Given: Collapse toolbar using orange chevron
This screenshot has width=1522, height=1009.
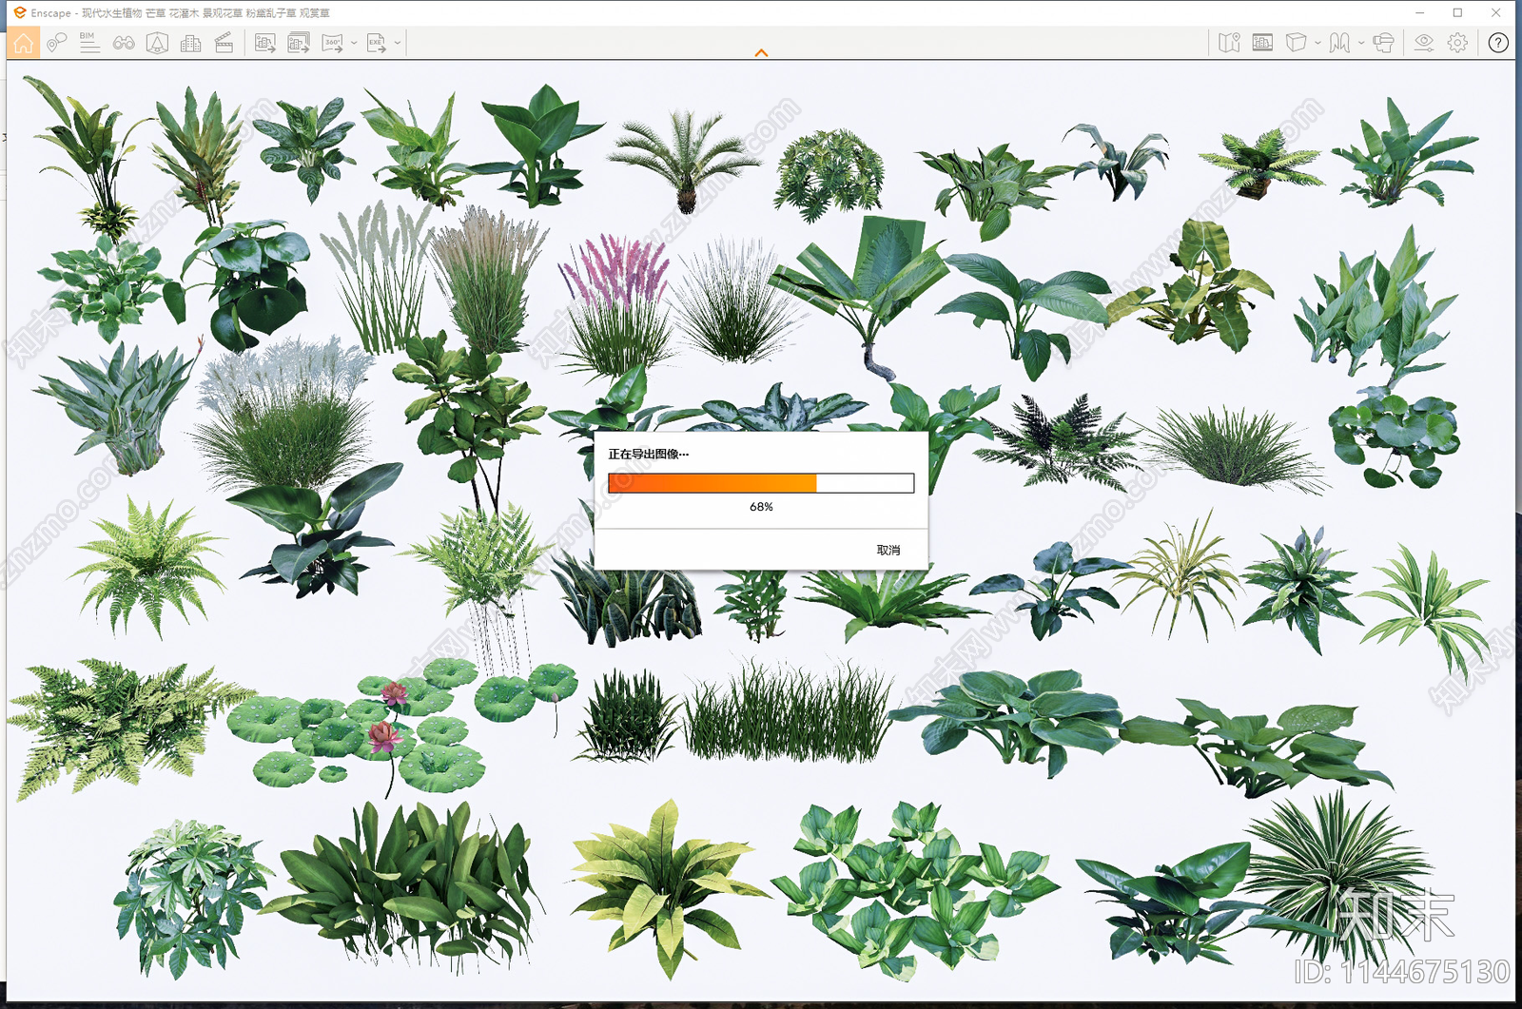Looking at the screenshot, I should point(761,53).
